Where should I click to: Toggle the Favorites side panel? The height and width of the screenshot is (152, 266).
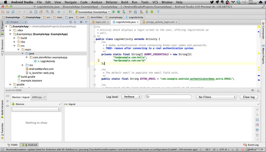click(x=2, y=131)
